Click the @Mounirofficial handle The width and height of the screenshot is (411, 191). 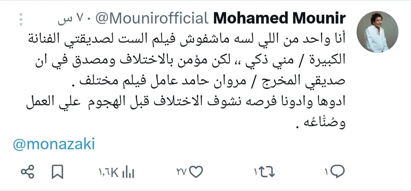pos(152,18)
